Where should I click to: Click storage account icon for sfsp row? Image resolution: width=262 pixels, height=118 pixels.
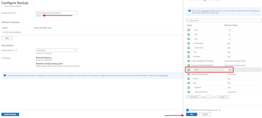pos(189,30)
